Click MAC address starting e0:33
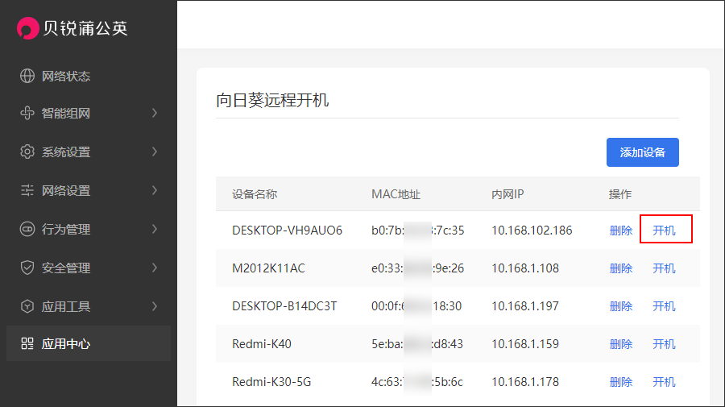Image resolution: width=725 pixels, height=407 pixels. click(x=417, y=268)
